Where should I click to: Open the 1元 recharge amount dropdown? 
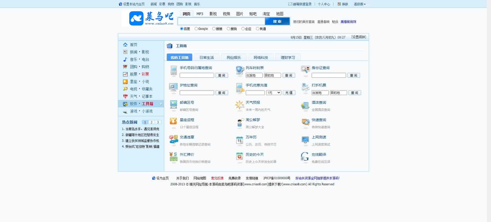pyautogui.click(x=274, y=93)
